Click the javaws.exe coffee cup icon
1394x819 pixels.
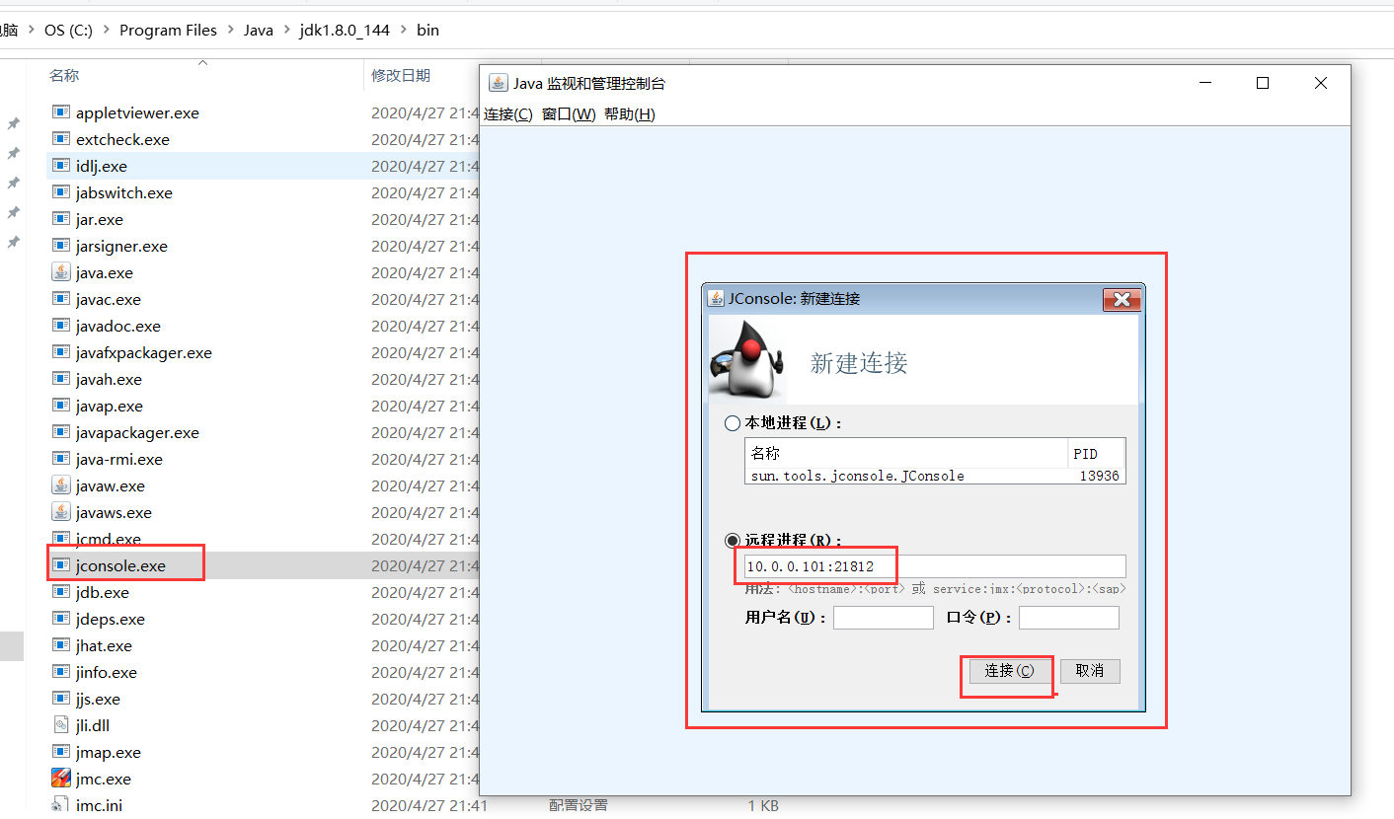click(61, 512)
